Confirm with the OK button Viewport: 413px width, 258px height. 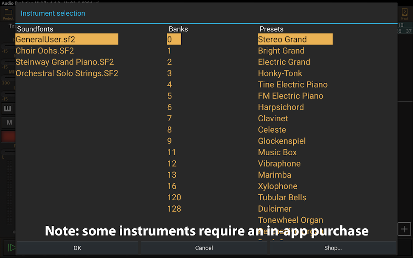click(77, 248)
